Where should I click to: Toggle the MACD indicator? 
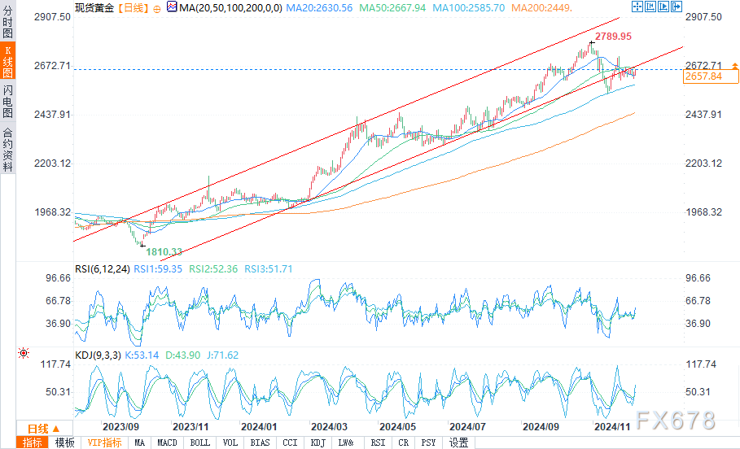pyautogui.click(x=167, y=442)
